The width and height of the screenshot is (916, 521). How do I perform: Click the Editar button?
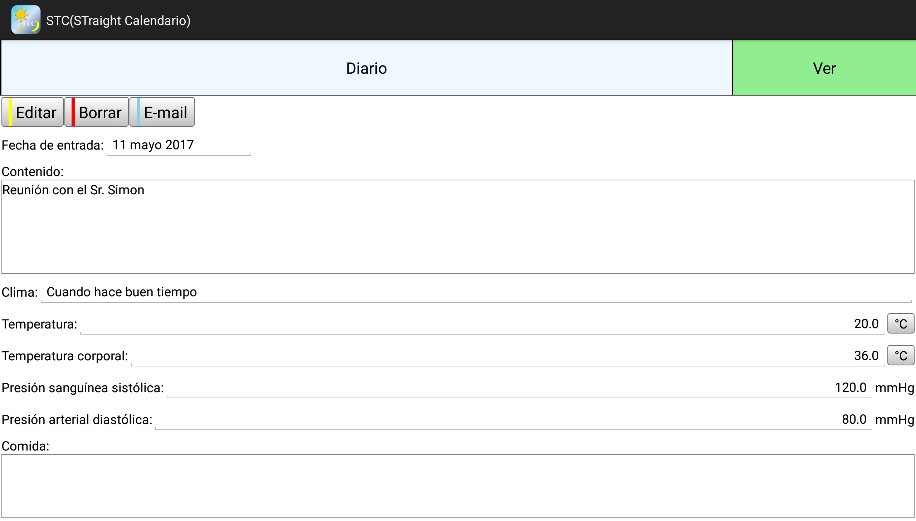(x=33, y=112)
